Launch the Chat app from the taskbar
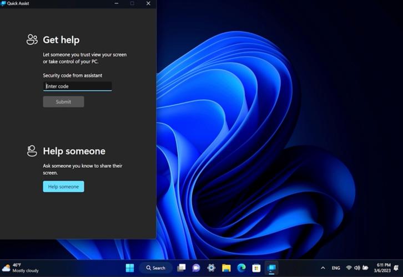 point(196,268)
